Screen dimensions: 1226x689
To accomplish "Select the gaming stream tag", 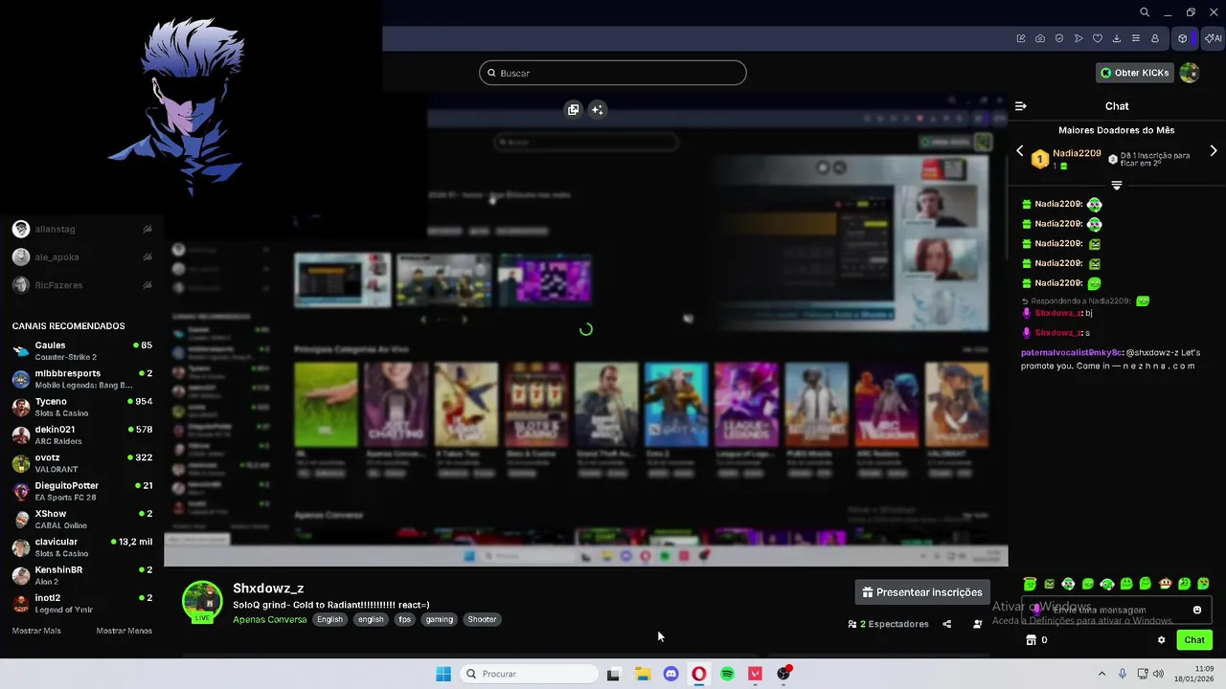I will (x=439, y=619).
